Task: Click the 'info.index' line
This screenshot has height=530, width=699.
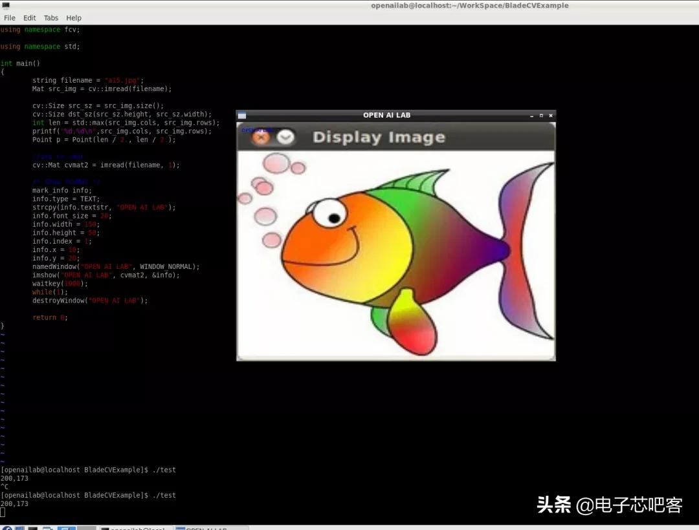Action: 62,241
